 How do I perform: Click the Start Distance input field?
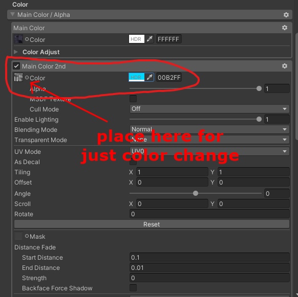click(x=209, y=257)
